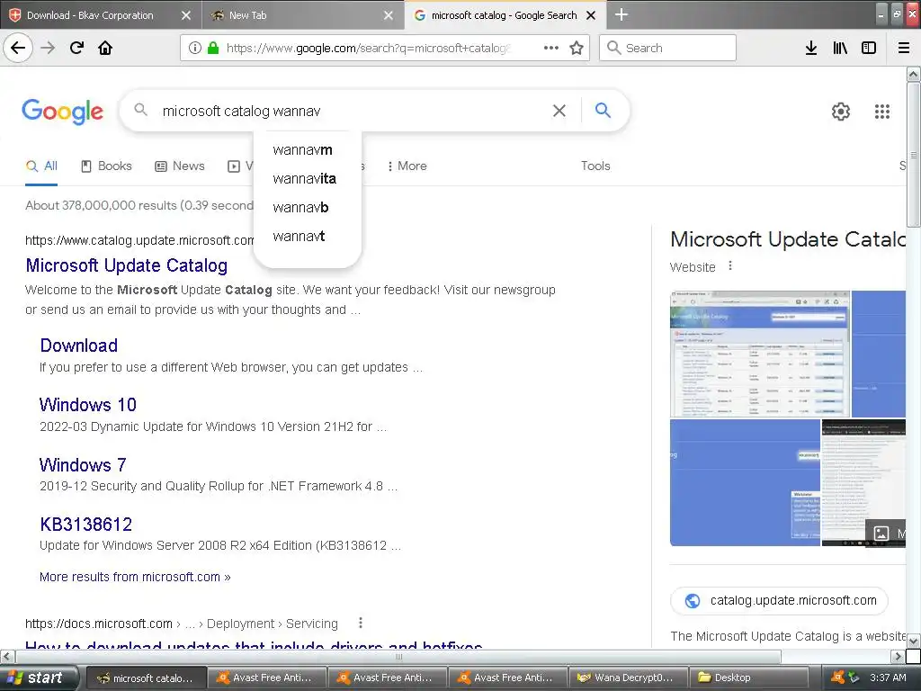Open the search Tools options
921x691 pixels.
point(595,166)
